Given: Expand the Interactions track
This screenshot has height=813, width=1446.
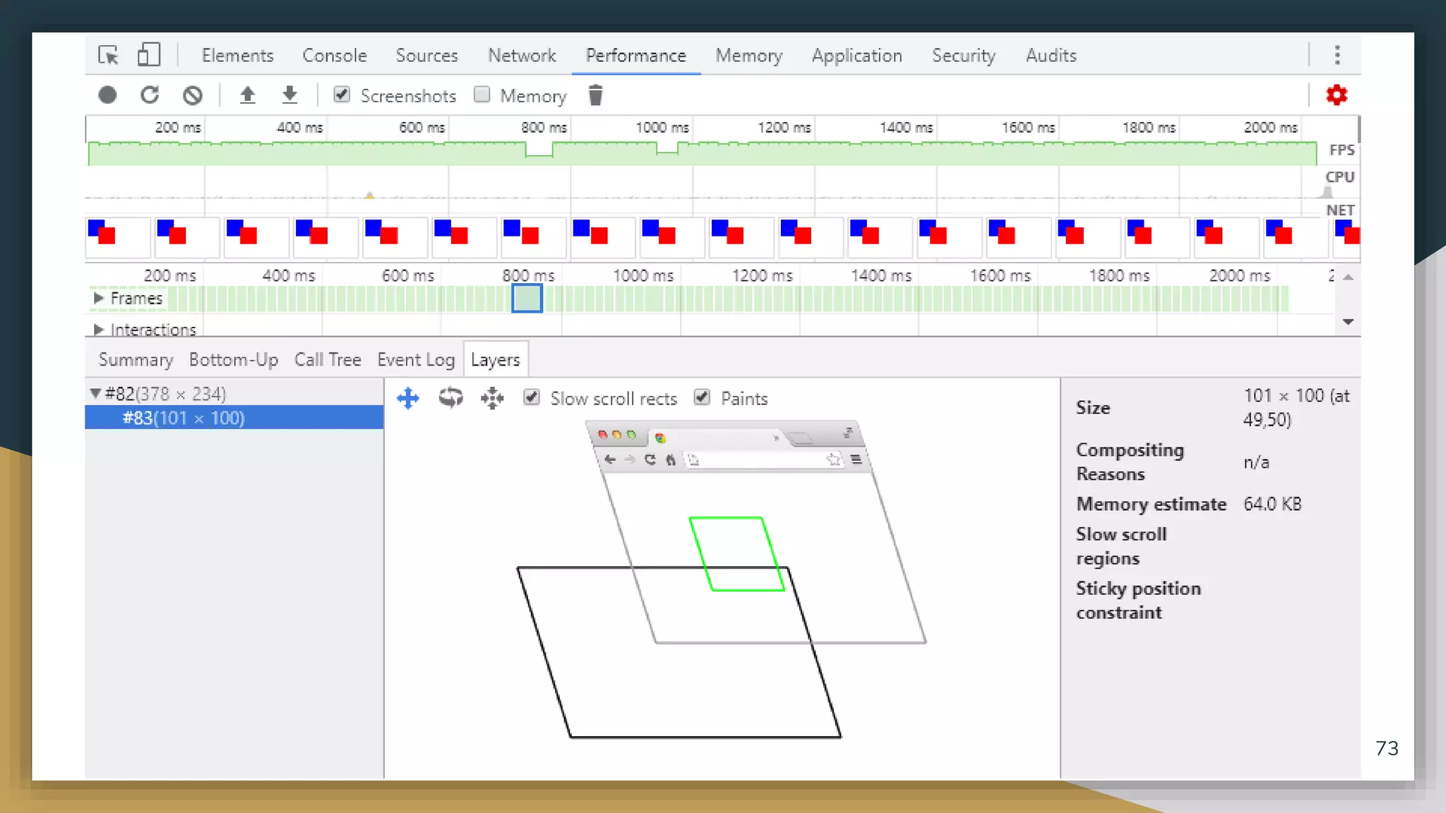Looking at the screenshot, I should [x=98, y=330].
